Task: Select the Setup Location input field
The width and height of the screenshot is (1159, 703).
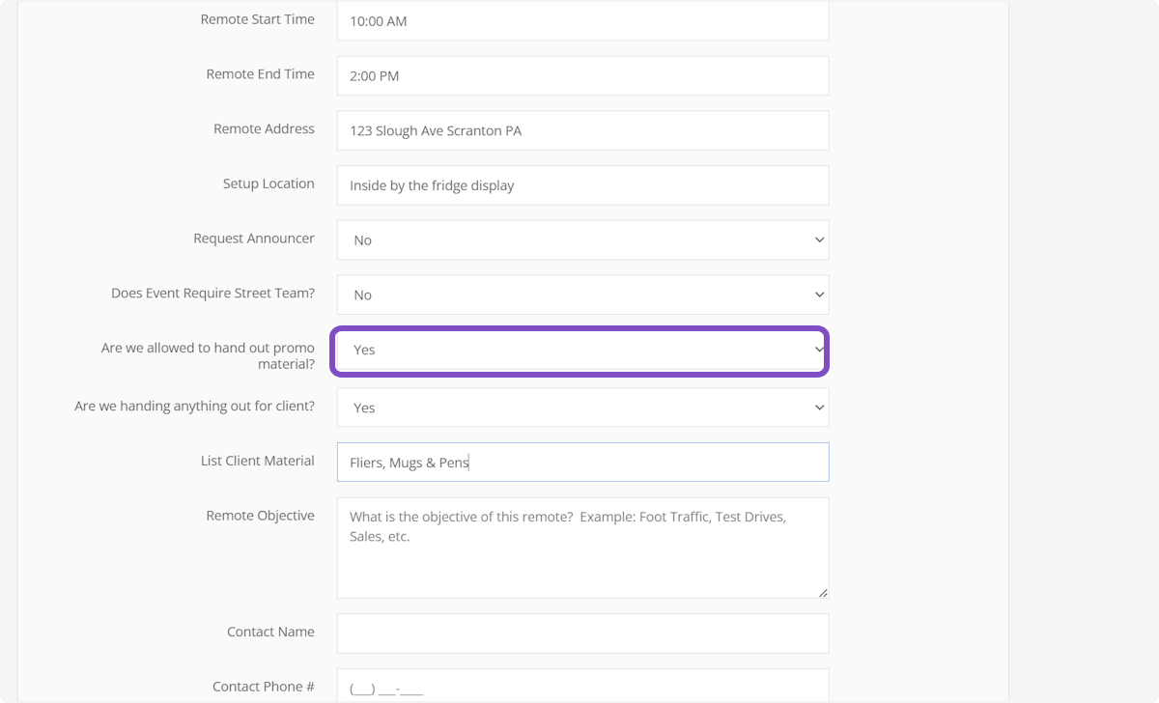Action: pos(582,185)
